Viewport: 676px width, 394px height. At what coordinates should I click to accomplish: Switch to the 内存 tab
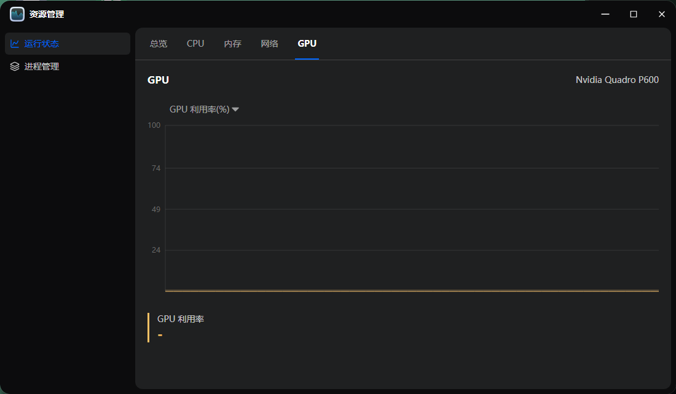pyautogui.click(x=232, y=44)
